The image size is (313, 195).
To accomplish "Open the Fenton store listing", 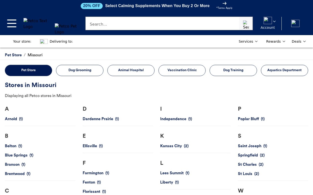I will coord(92,182).
